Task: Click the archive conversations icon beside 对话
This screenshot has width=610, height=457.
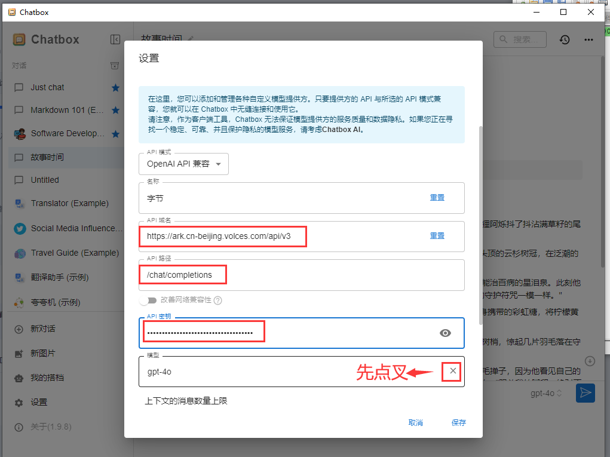Action: [x=114, y=65]
